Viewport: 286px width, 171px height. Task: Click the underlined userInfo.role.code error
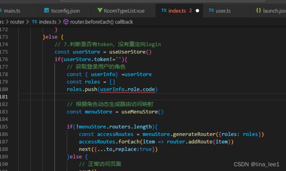pos(128,89)
